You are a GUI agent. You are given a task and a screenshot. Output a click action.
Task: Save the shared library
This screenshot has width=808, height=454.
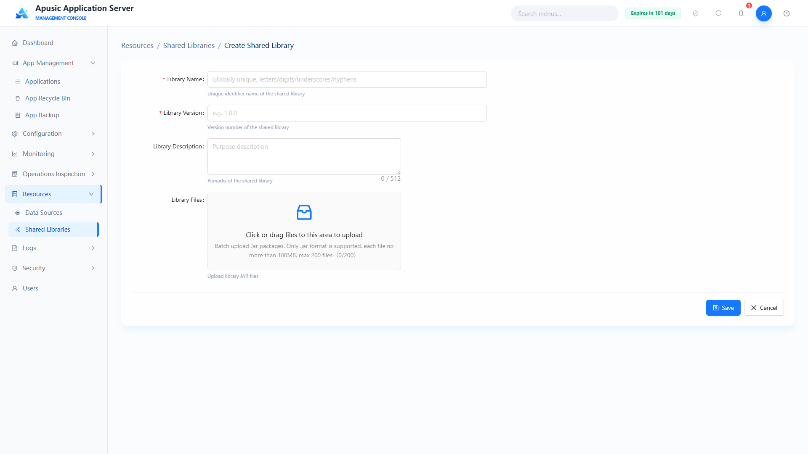coord(723,308)
